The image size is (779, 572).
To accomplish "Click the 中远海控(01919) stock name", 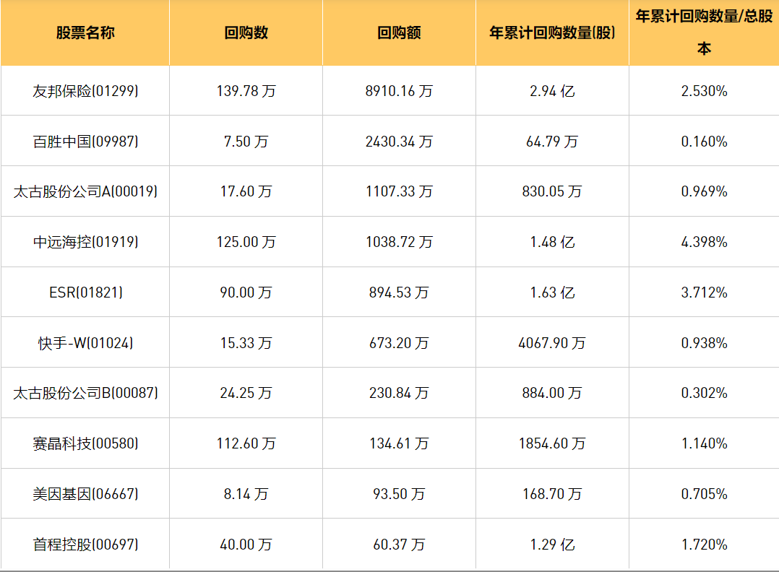I will (x=85, y=242).
